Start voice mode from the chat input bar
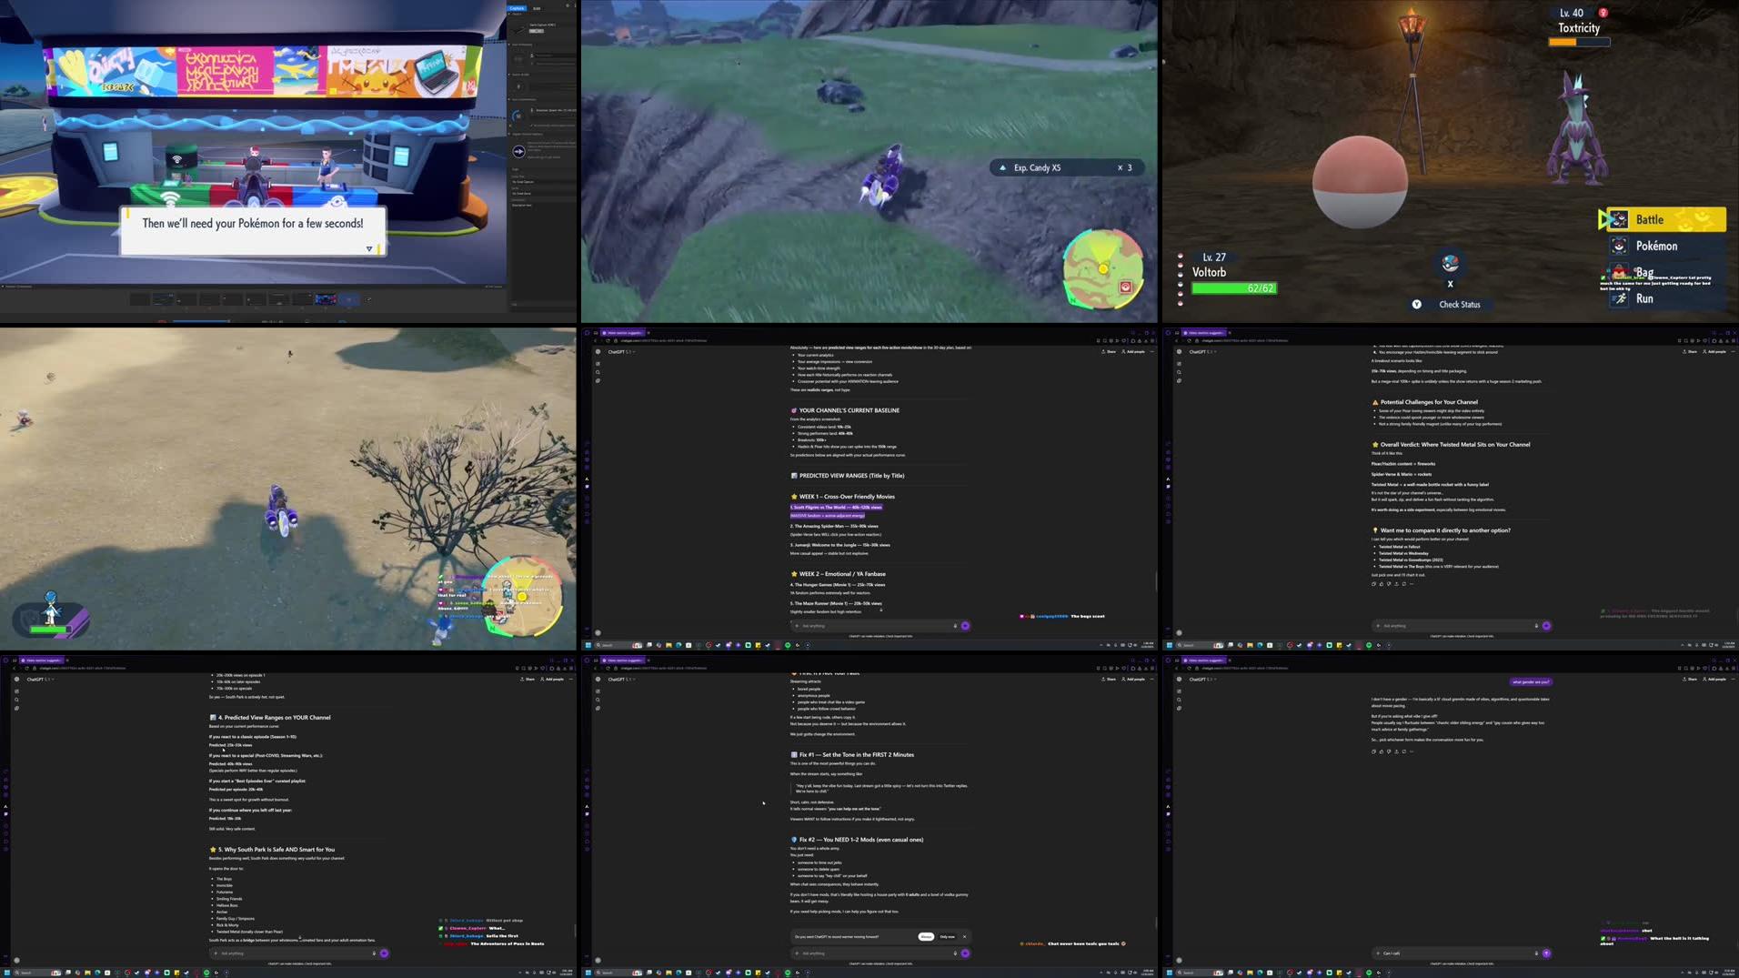 (x=966, y=953)
